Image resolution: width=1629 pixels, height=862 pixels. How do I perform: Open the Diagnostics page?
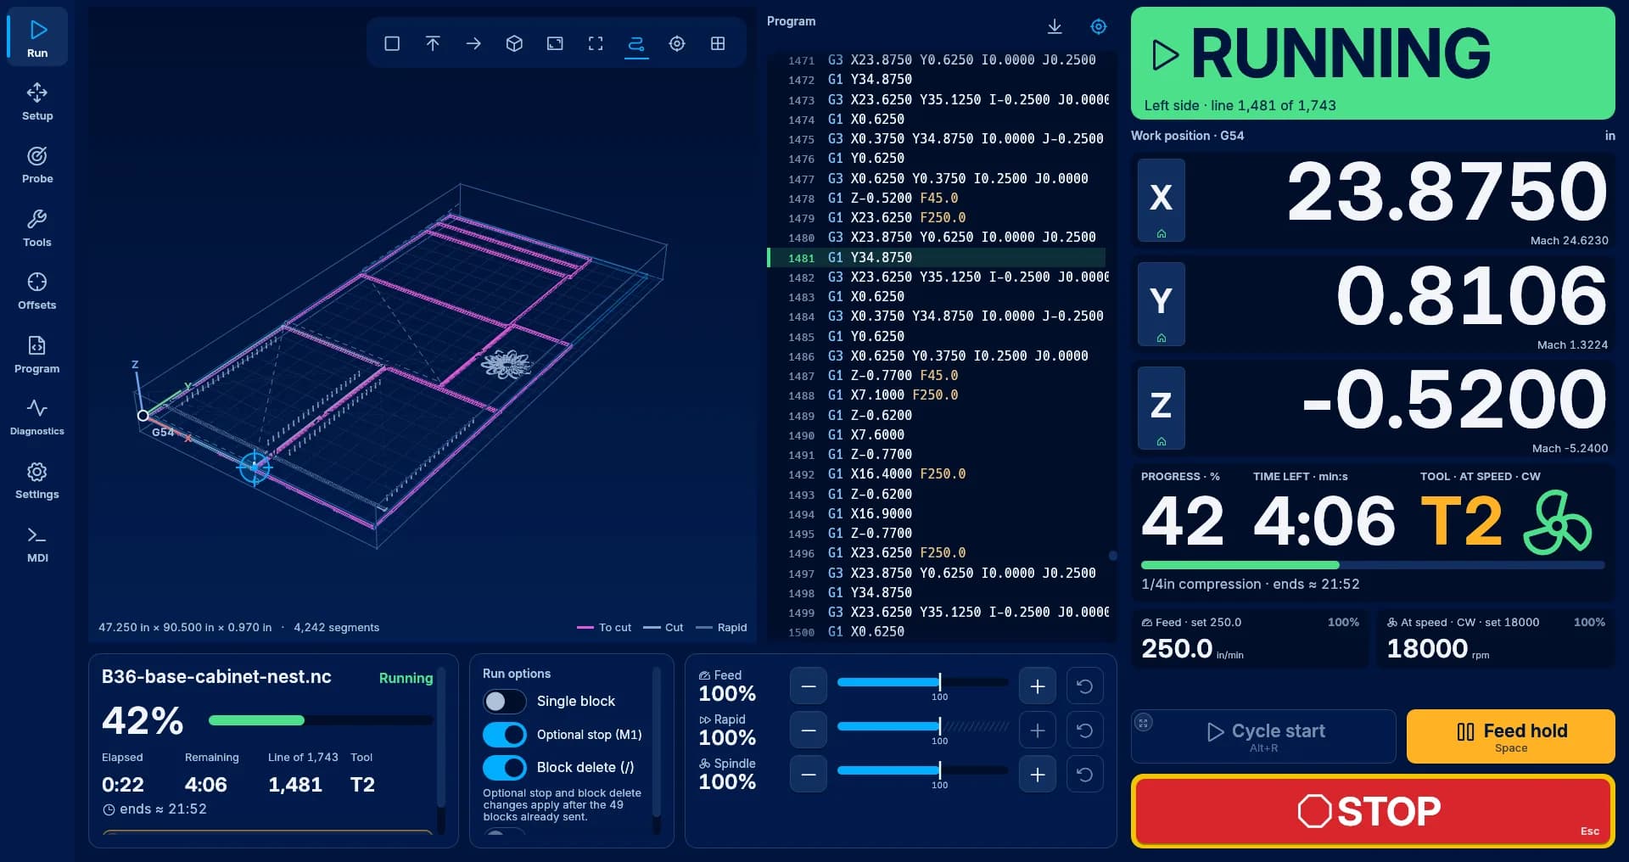[37, 417]
